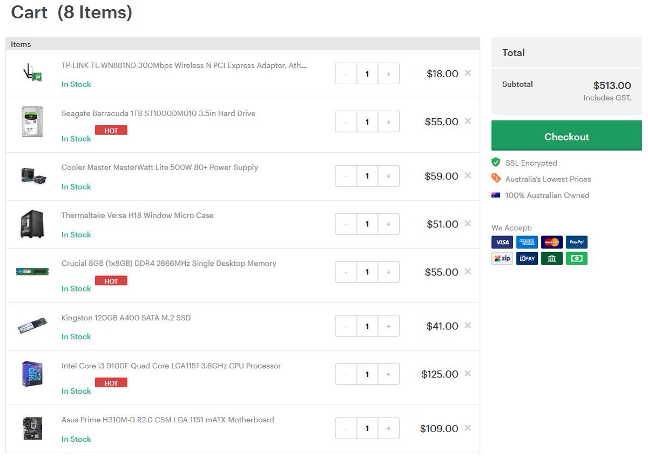Open the TP-LINK TL-WN881ND product link
Screen dimensions: 648x458
184,65
